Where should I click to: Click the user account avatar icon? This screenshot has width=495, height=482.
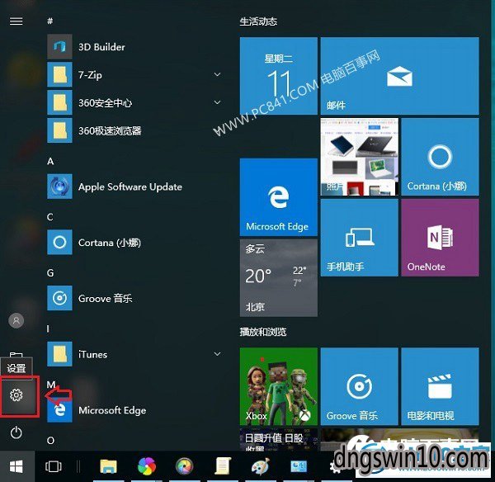tap(16, 321)
